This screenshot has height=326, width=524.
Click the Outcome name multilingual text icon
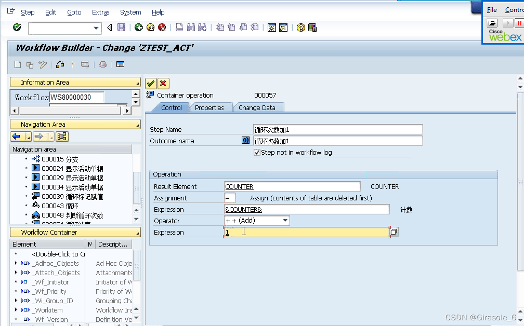pos(245,140)
